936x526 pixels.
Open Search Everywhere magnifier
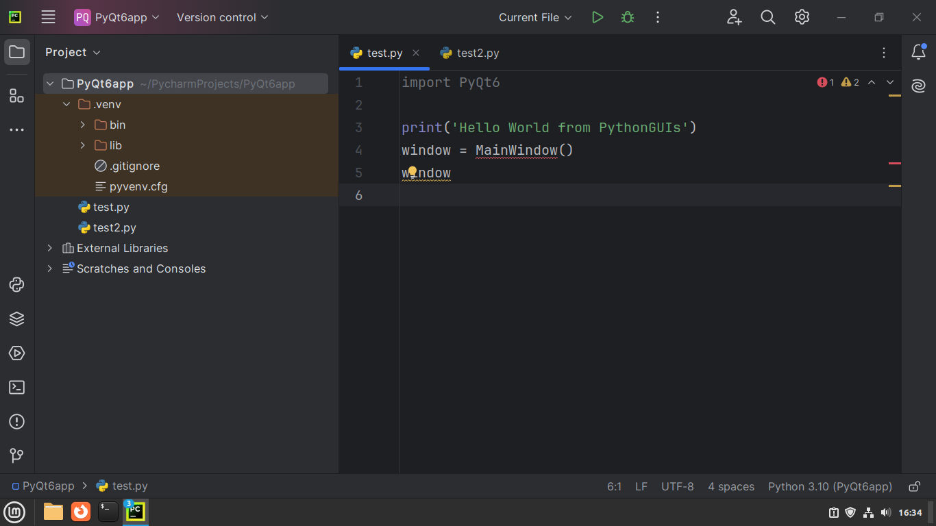pos(768,17)
